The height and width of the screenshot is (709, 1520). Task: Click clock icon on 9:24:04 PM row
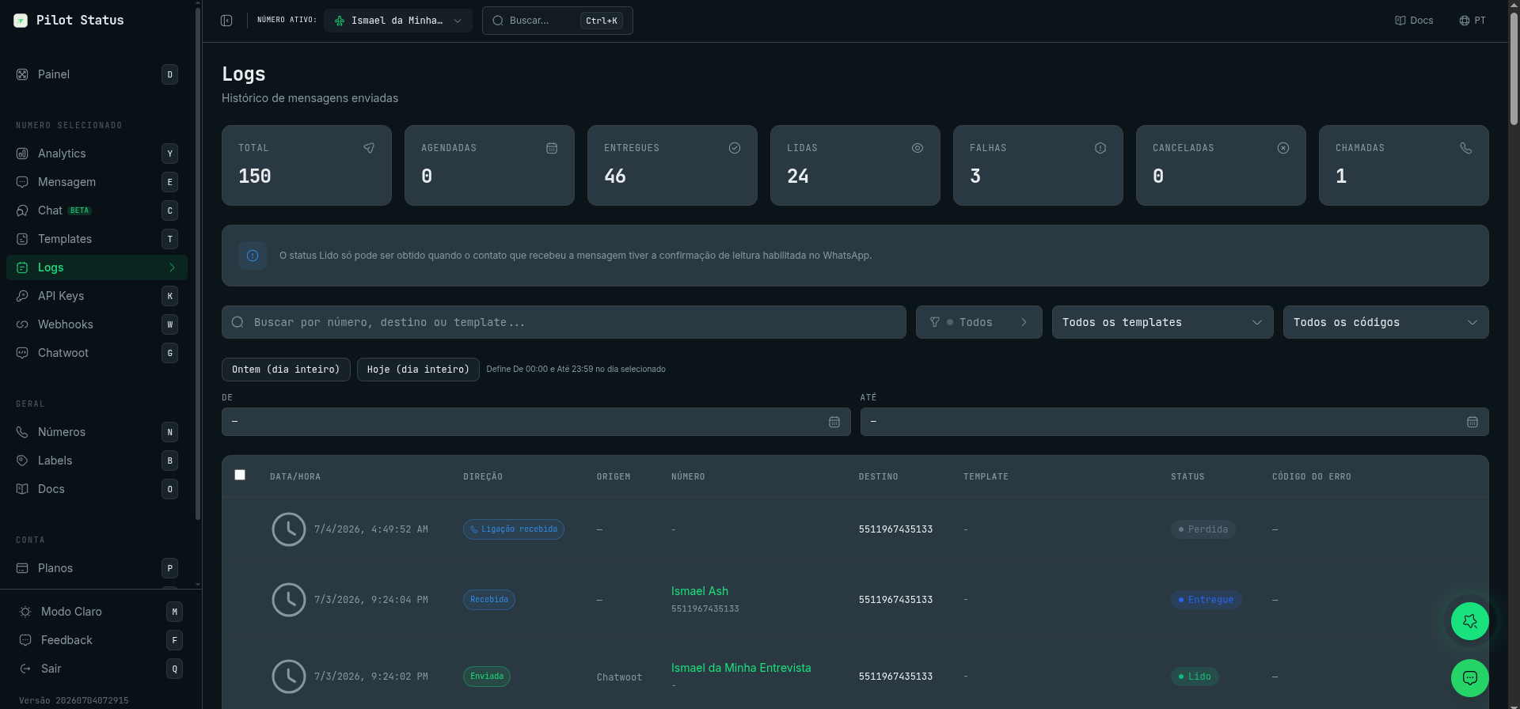coord(289,600)
